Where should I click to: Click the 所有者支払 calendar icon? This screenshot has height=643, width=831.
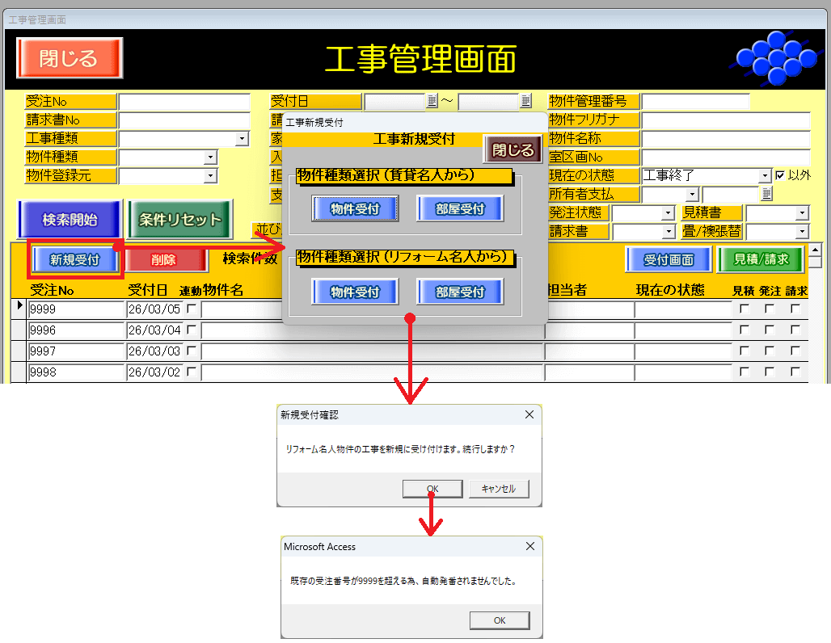coord(766,194)
